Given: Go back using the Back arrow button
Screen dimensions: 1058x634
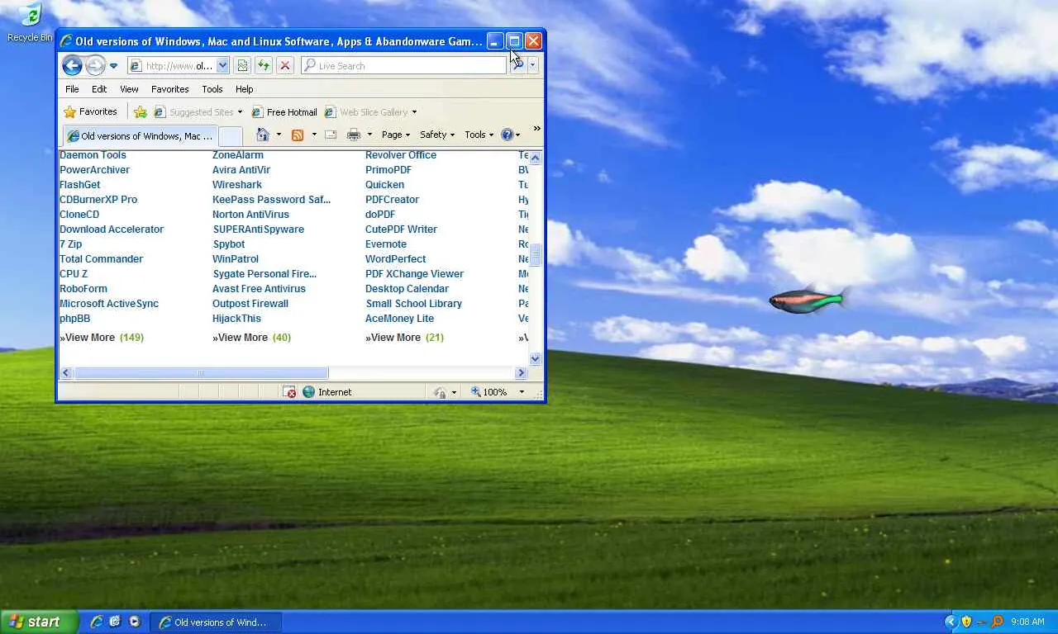Looking at the screenshot, I should pos(72,65).
